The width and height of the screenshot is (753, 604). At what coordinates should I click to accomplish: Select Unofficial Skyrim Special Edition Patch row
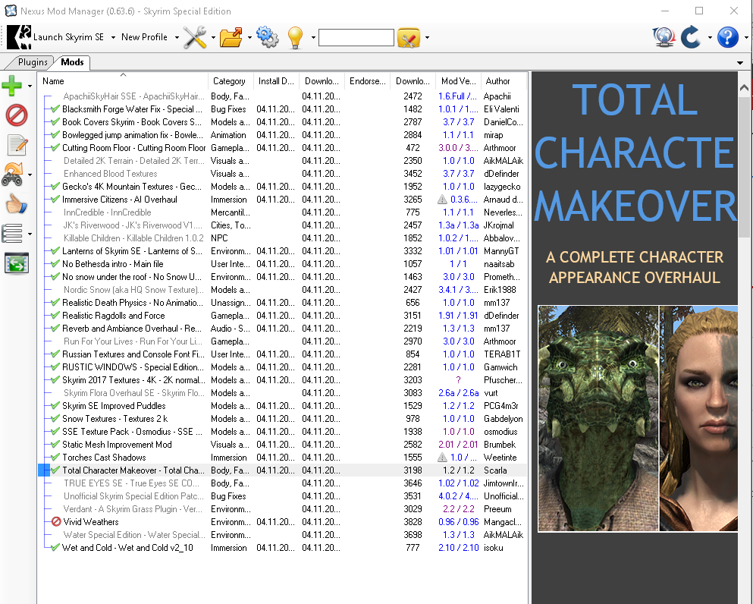(282, 496)
